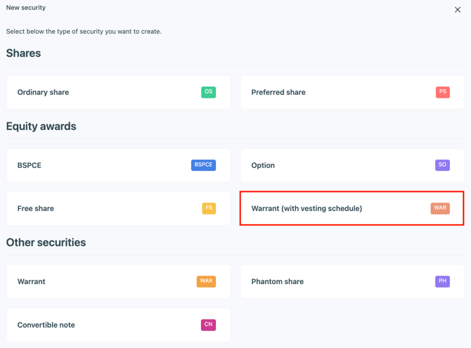Choose the Preferred share security type

click(330, 93)
